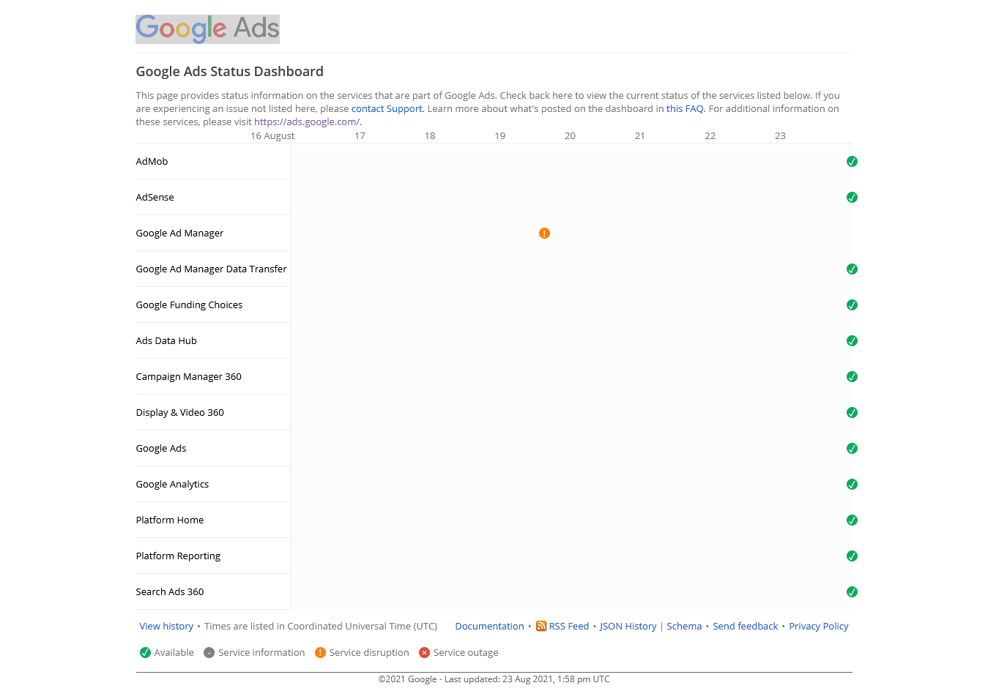This screenshot has height=691, width=988.
Task: Click Ads Data Hub status checkmark
Action: tap(852, 341)
